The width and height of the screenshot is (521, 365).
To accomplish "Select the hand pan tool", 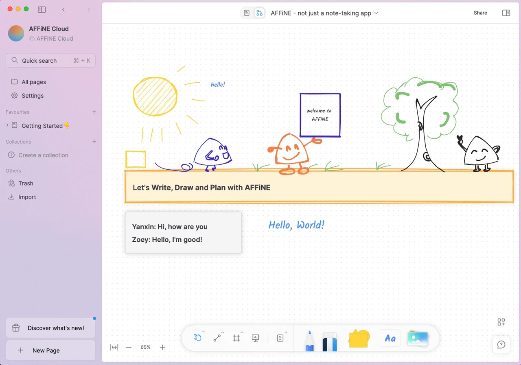I will [197, 338].
